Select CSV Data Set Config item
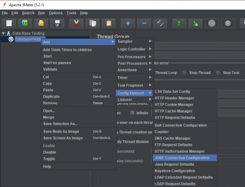The width and height of the screenshot is (245, 187). (x=185, y=92)
